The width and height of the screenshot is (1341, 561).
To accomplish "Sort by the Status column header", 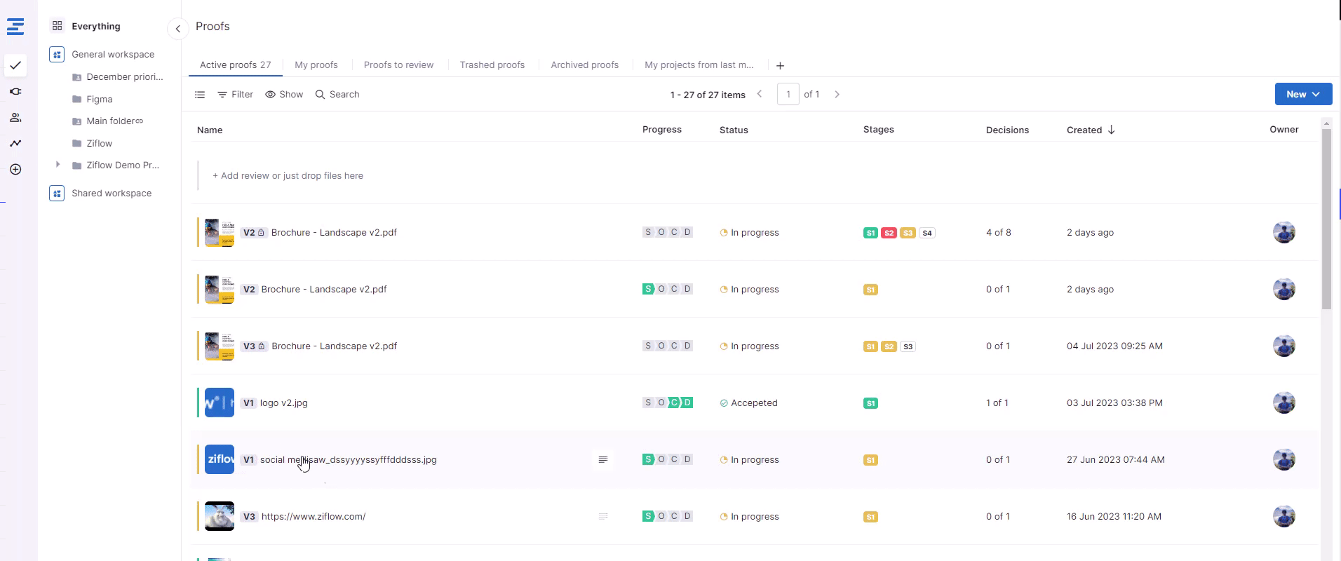I will point(734,130).
